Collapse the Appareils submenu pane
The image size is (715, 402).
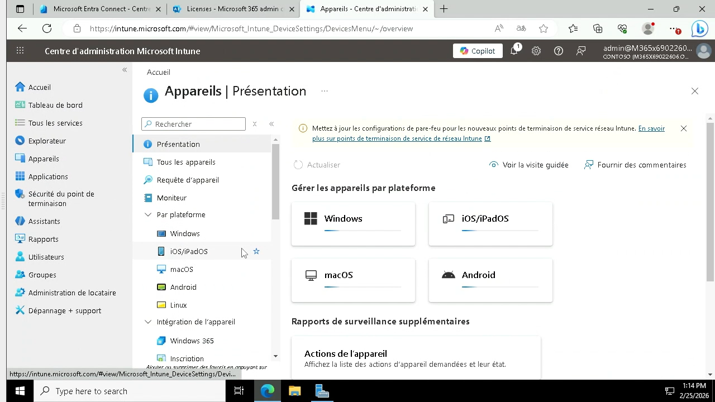pyautogui.click(x=271, y=124)
